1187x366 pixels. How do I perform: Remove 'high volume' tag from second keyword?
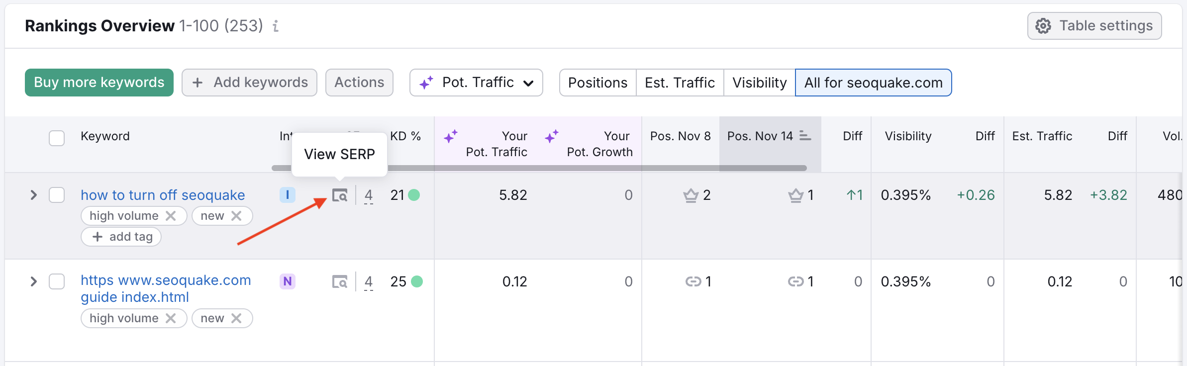coord(171,318)
